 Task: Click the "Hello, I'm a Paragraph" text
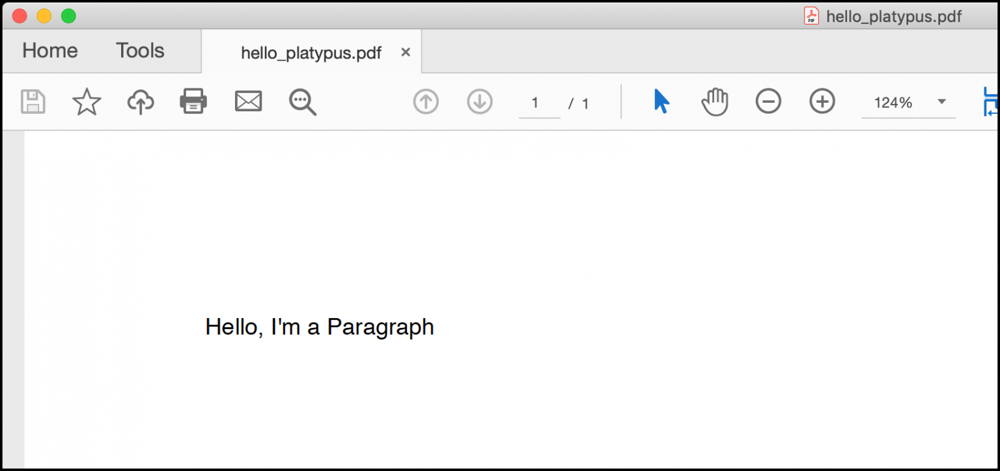(320, 327)
